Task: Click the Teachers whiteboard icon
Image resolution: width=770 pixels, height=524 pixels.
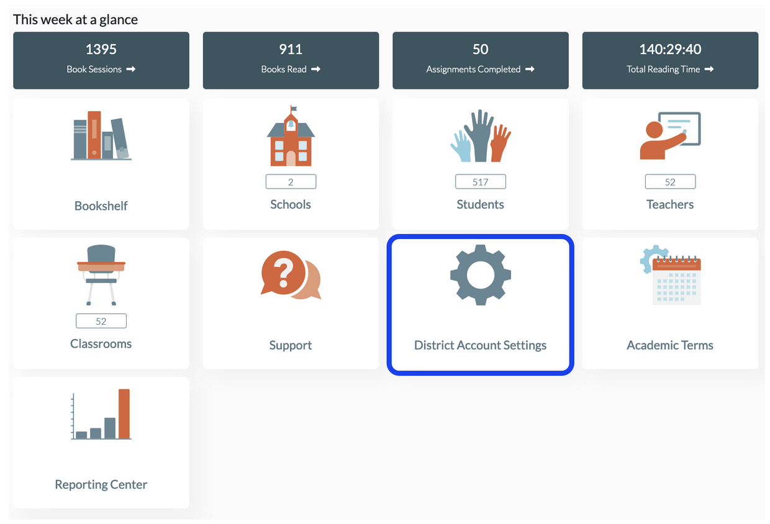Action: point(670,136)
